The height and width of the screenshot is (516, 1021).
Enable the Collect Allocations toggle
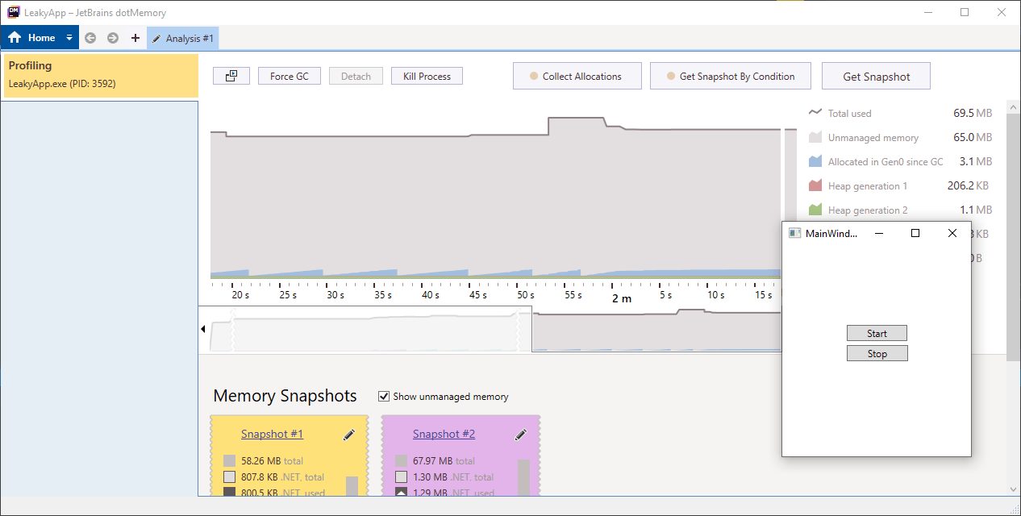(x=577, y=75)
